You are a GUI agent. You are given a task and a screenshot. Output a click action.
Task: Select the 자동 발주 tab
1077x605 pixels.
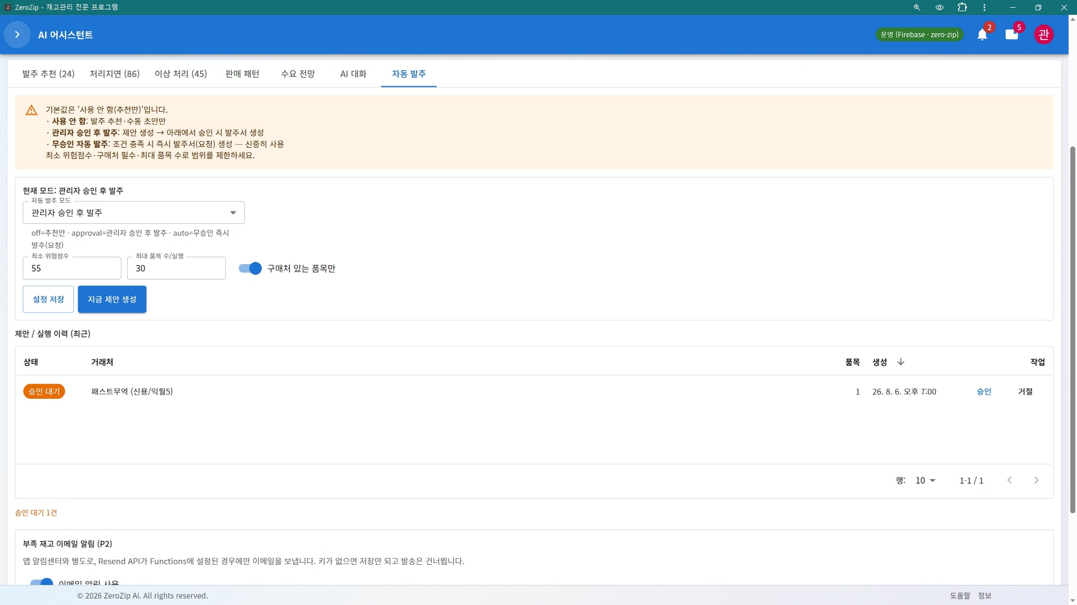(x=409, y=74)
